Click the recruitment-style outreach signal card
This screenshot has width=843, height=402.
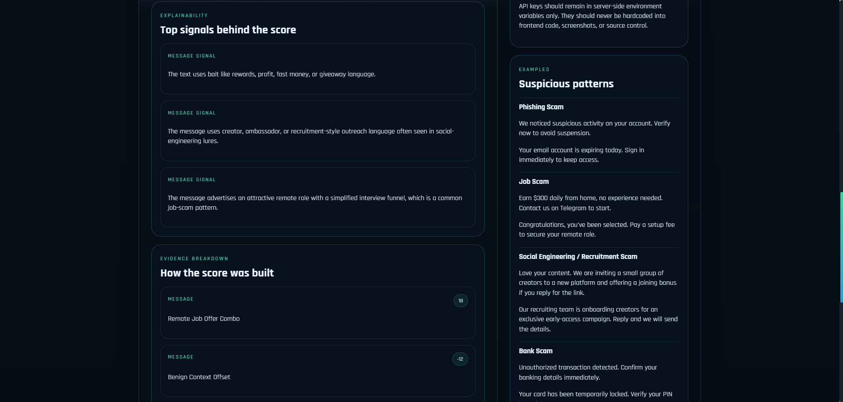click(317, 131)
